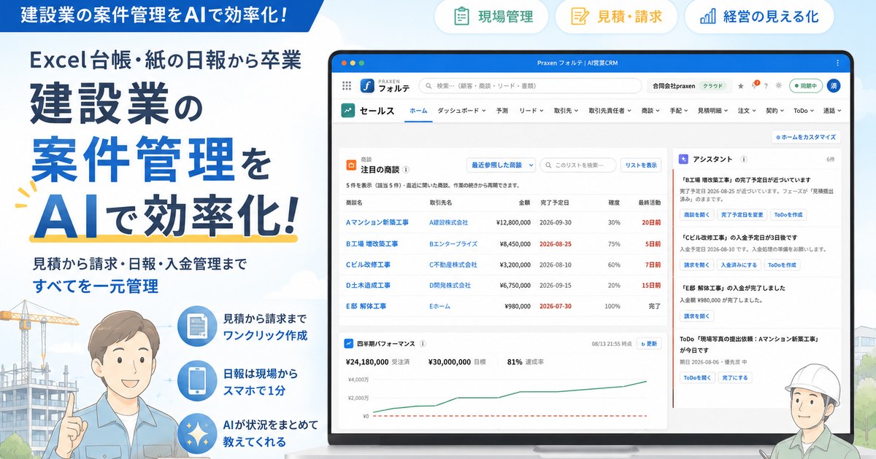
Task: Click the このリストを検索 field
Action: [578, 165]
